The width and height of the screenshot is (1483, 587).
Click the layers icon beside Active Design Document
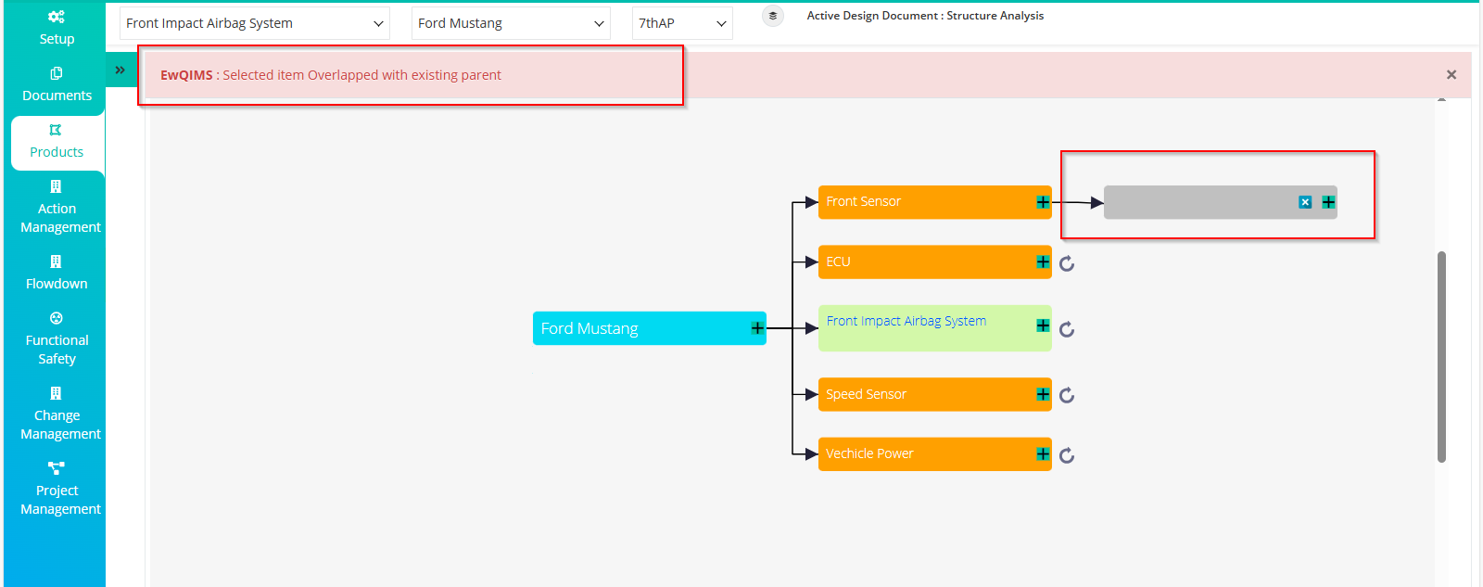pyautogui.click(x=773, y=16)
